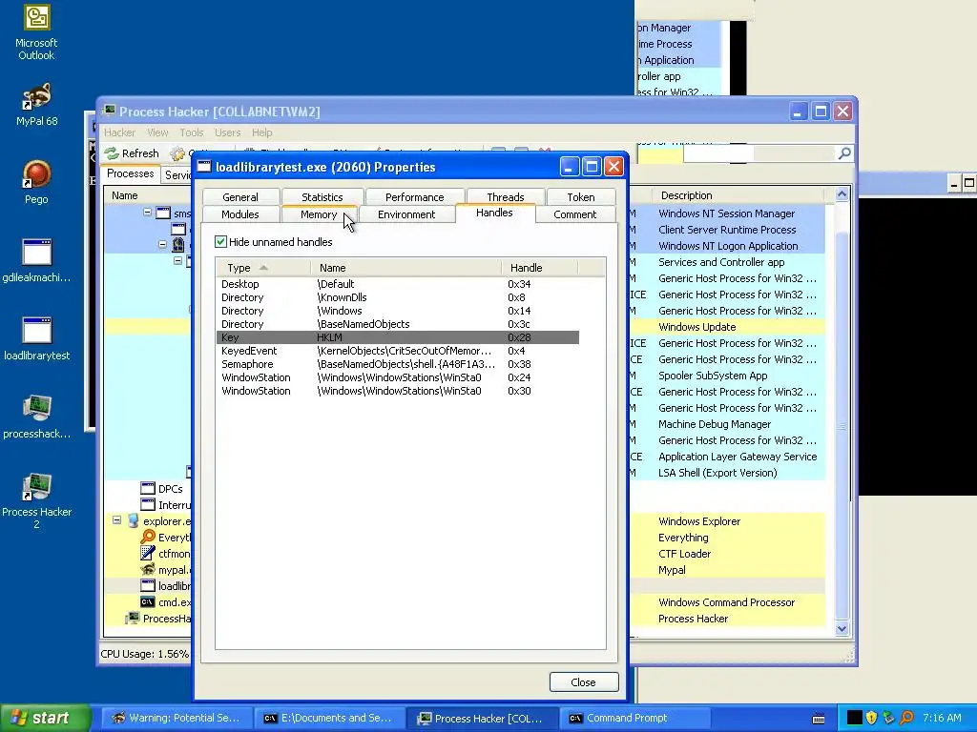Click the Everything process icon in tree

click(x=148, y=538)
